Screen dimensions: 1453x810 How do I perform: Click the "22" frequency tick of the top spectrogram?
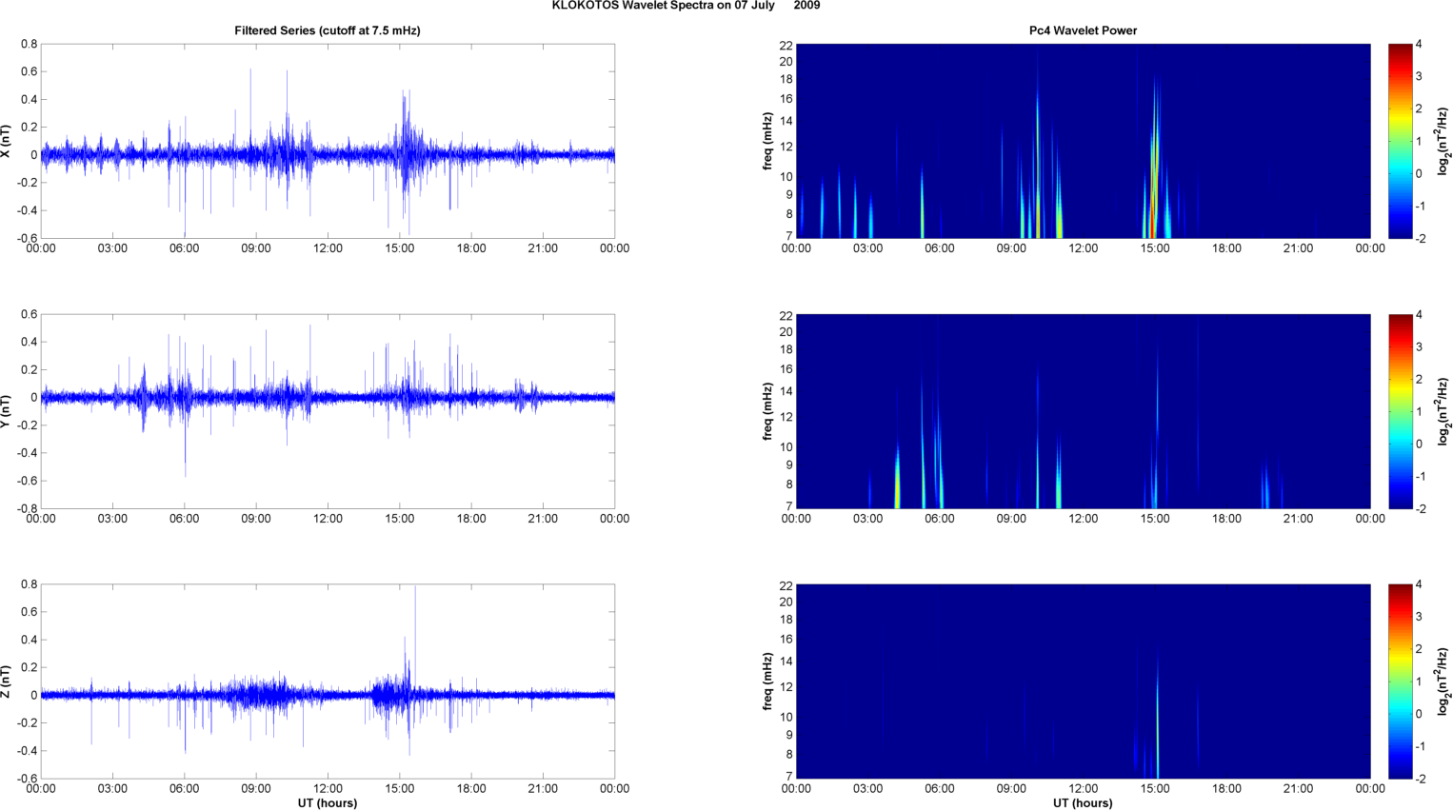click(786, 45)
